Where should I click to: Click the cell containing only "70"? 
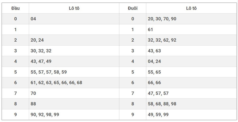click(x=33, y=93)
